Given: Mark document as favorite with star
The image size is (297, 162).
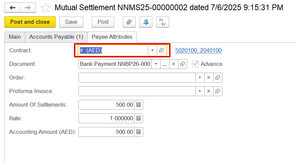Looking at the screenshot, I should (45, 8).
